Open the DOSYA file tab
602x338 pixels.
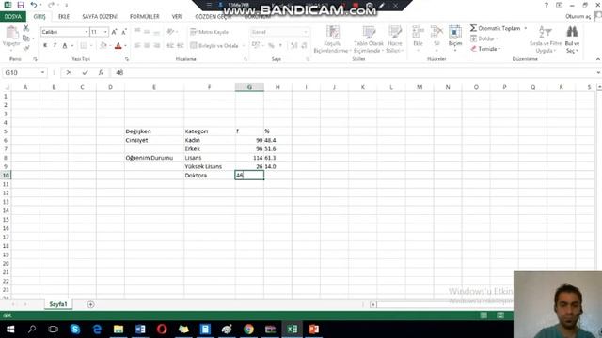[12, 17]
